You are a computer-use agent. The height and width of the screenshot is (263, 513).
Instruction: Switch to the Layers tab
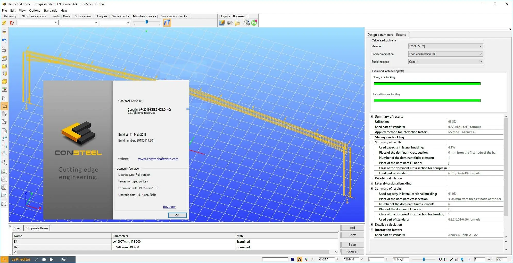225,16
